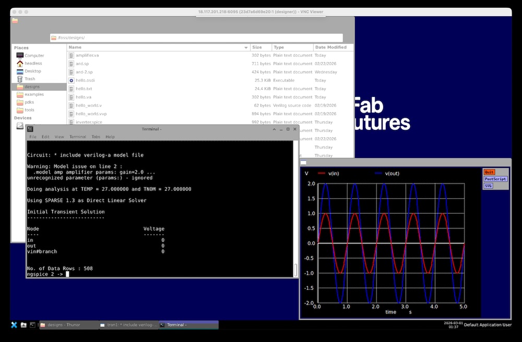This screenshot has height=342, width=522.
Task: Open the pdks folder in sidebar
Action: (x=29, y=102)
